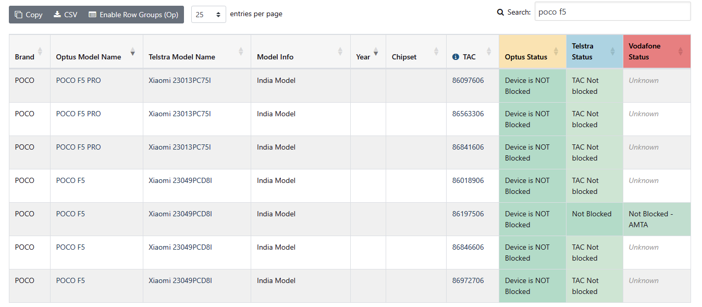Sort by Year column arrows
Image resolution: width=702 pixels, height=307 pixels.
(x=376, y=51)
